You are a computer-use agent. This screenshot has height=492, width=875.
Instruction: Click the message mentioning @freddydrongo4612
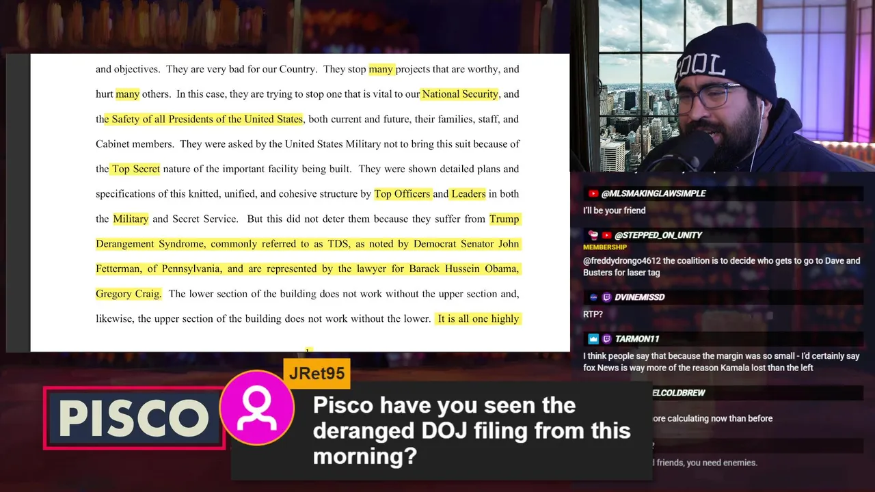tap(721, 266)
